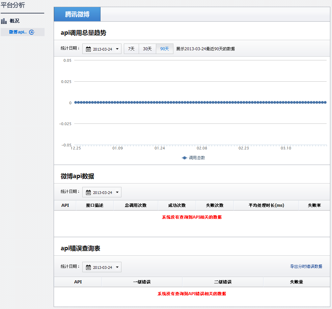Image resolution: width=332 pixels, height=309 pixels.
Task: Select the 90天 time range
Action: click(165, 49)
